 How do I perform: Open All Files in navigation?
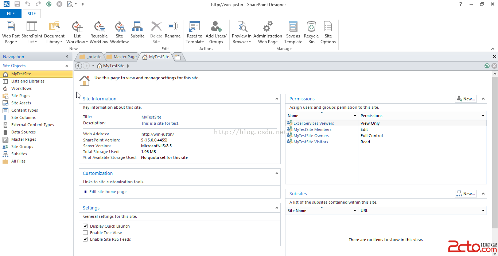coord(18,161)
